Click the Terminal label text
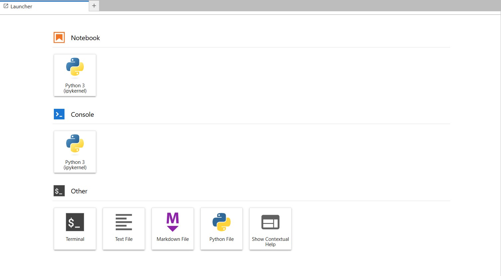Viewport: 501px width, 276px height. click(75, 239)
